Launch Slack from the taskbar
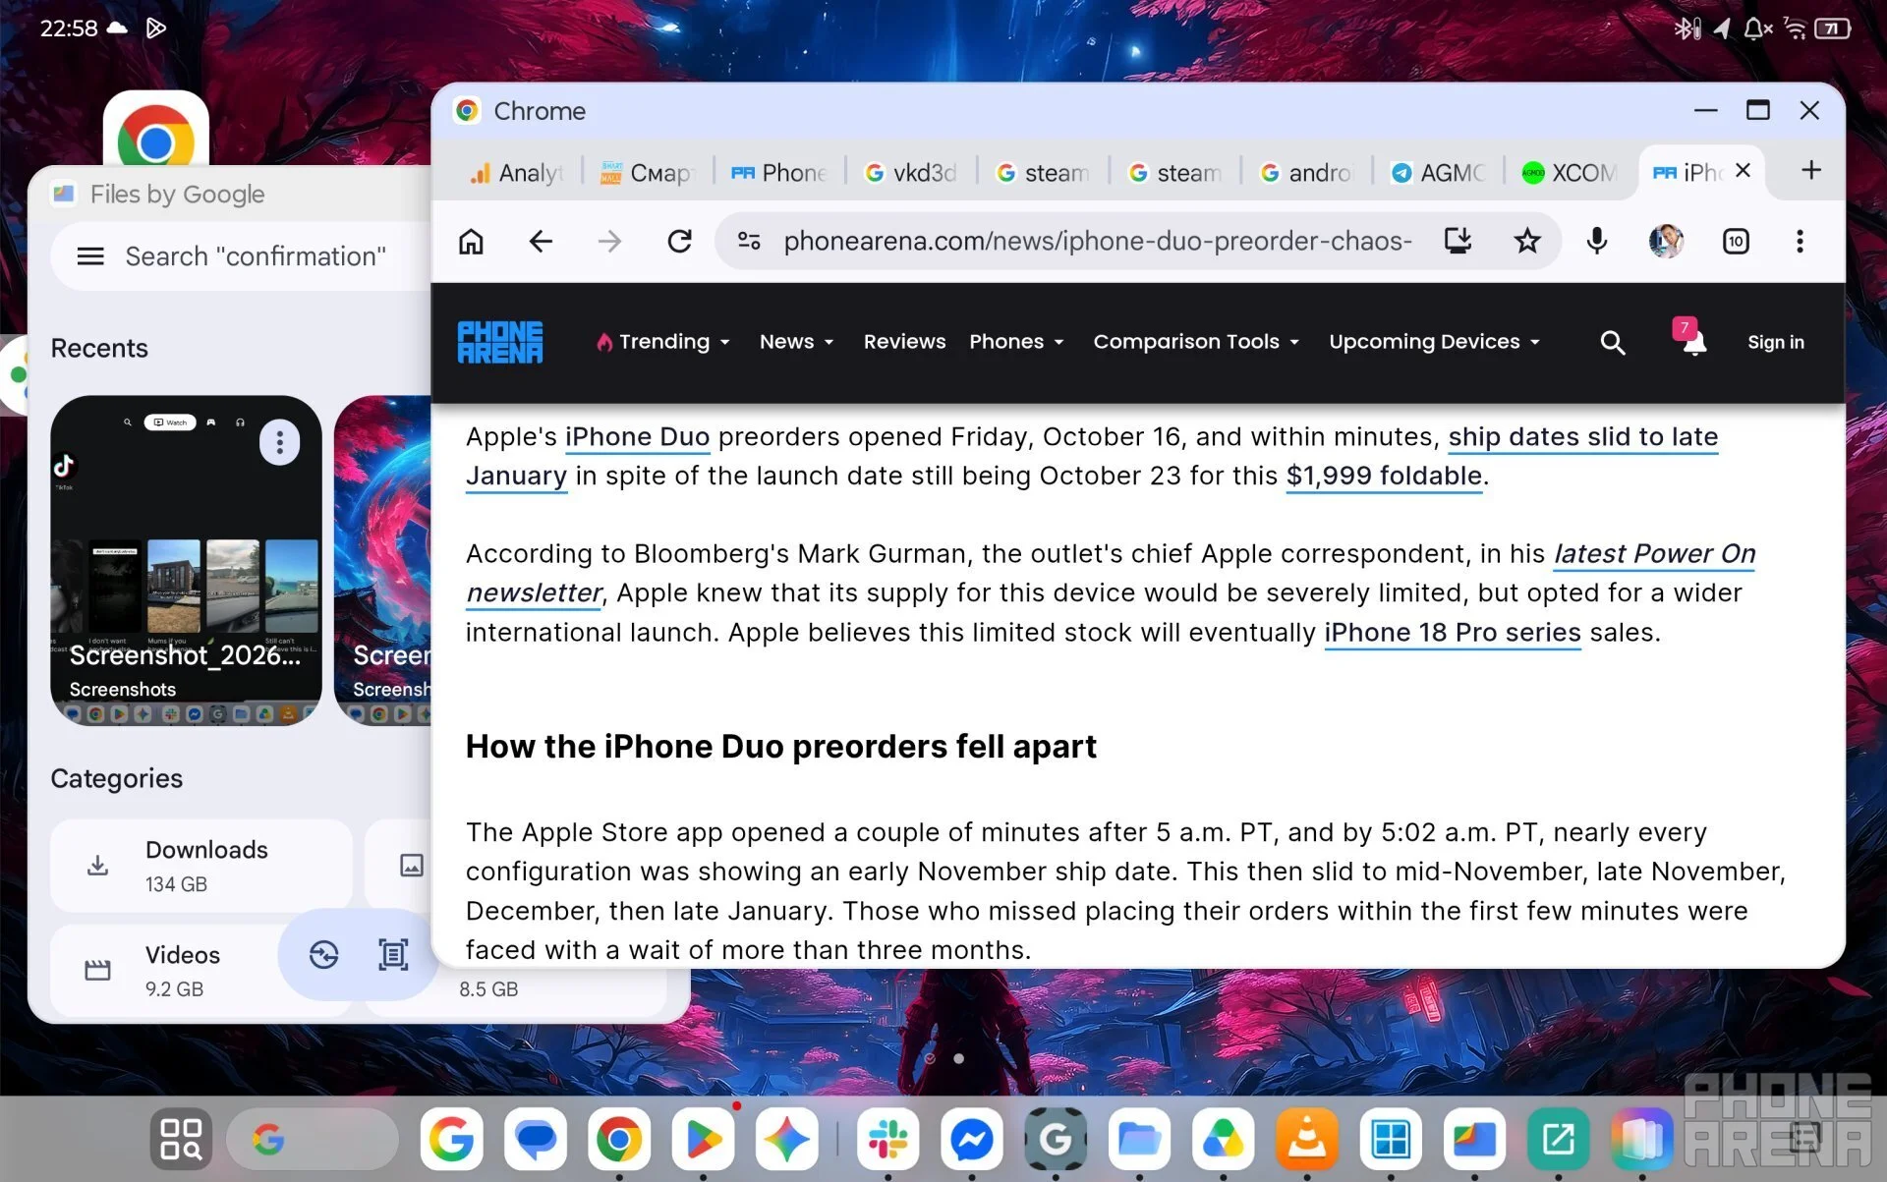 click(x=887, y=1140)
